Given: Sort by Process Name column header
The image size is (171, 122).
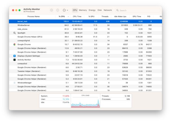Looking at the screenshot, I should (33, 17).
